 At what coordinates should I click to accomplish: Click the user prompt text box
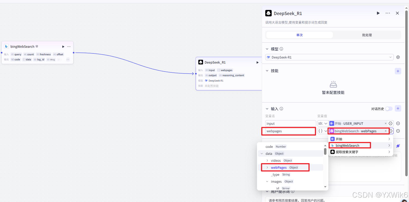(333, 200)
